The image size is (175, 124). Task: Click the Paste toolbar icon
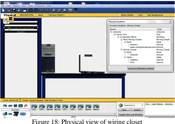36,10
